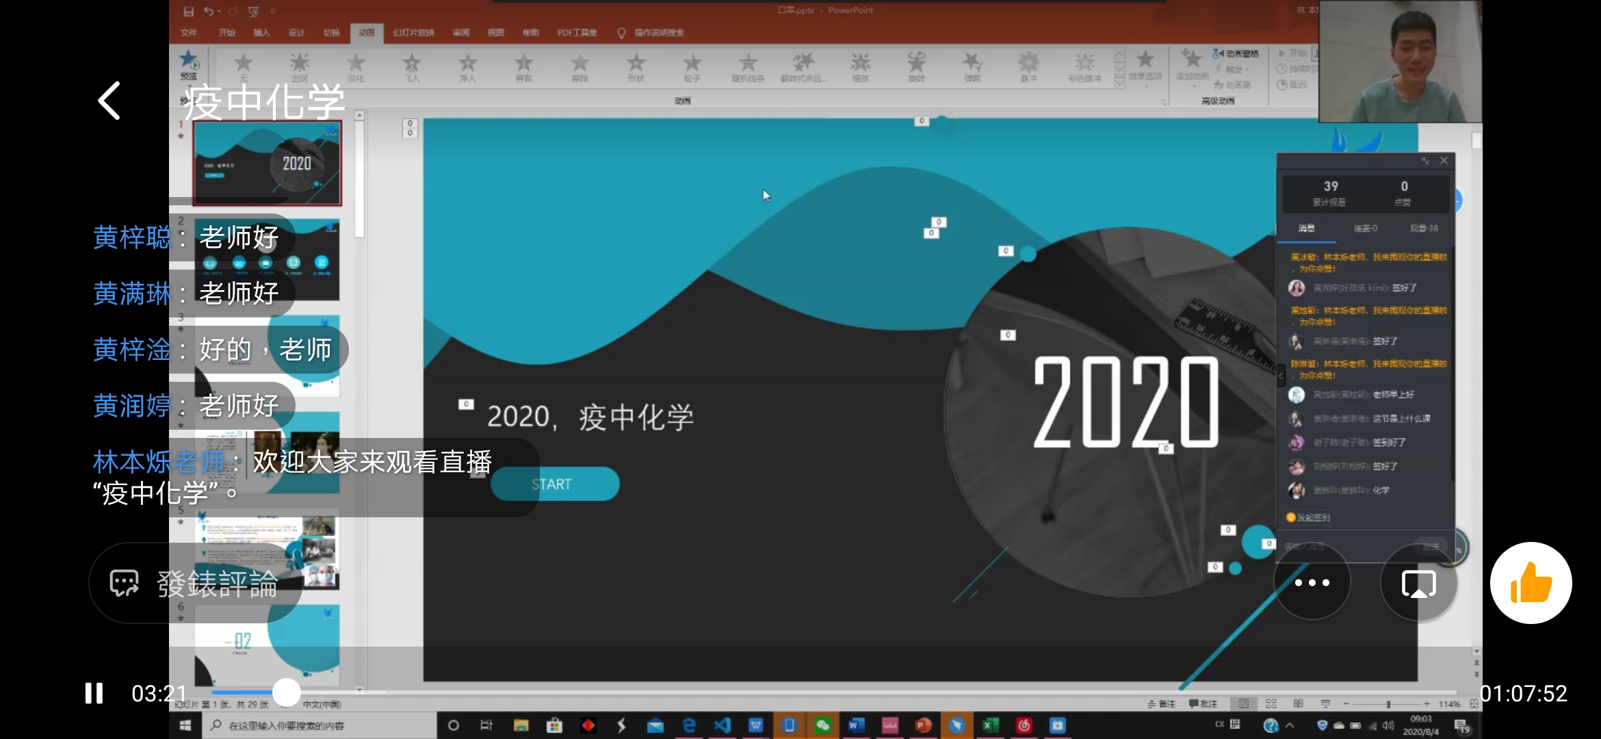Switch to the 消息 tab in live chat
Image resolution: width=1601 pixels, height=739 pixels.
[x=1307, y=229]
